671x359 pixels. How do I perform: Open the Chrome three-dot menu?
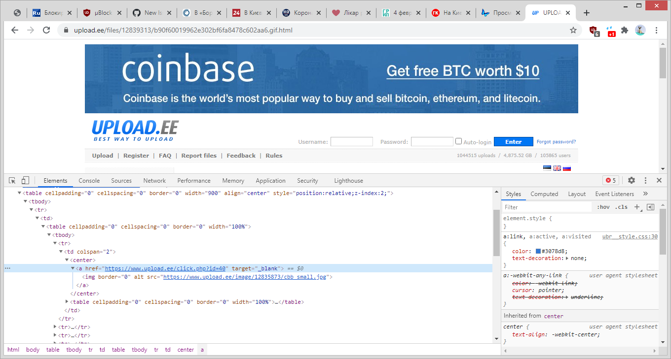(x=657, y=30)
